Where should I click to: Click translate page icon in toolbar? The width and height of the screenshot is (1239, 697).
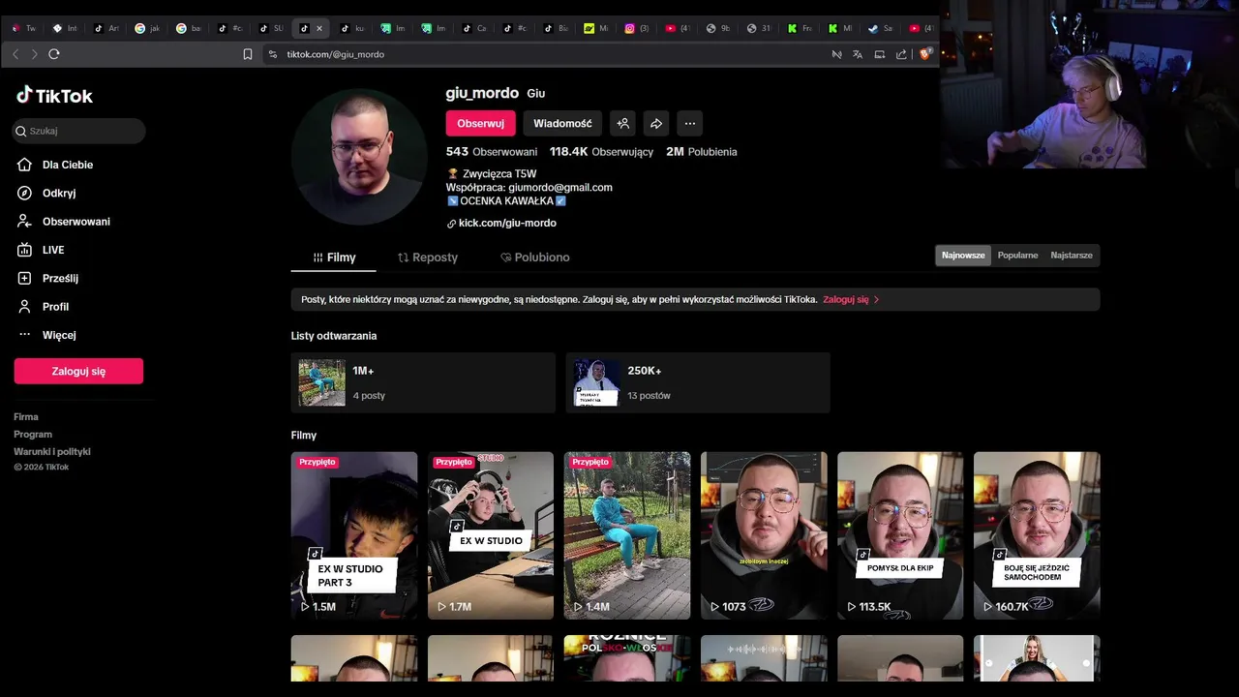(858, 54)
